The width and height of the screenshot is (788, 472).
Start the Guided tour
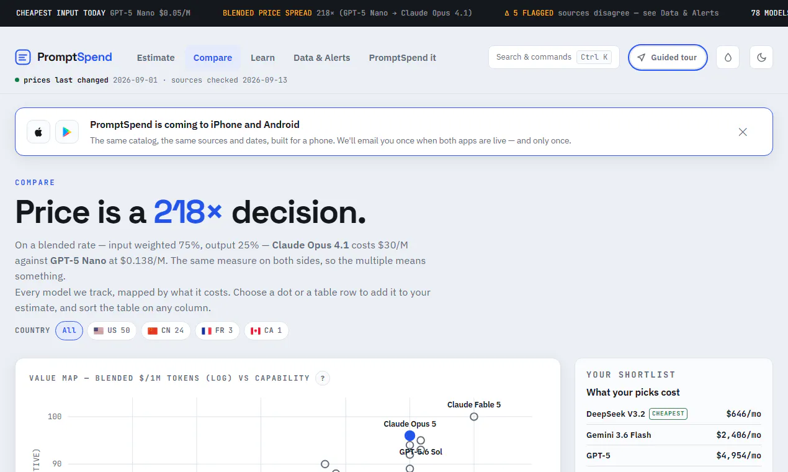click(668, 57)
